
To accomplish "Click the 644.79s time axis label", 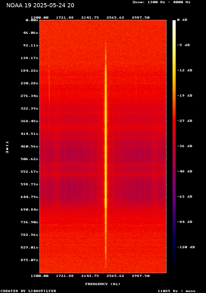I will (x=29, y=197).
